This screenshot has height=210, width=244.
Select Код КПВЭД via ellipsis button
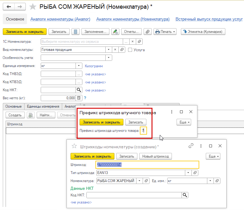(79, 82)
